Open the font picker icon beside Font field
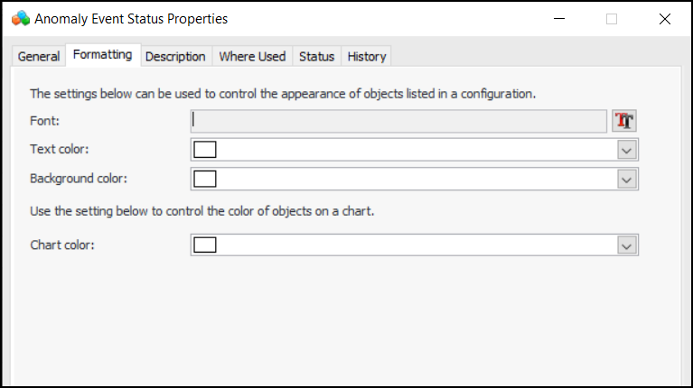The height and width of the screenshot is (388, 693). tap(624, 121)
